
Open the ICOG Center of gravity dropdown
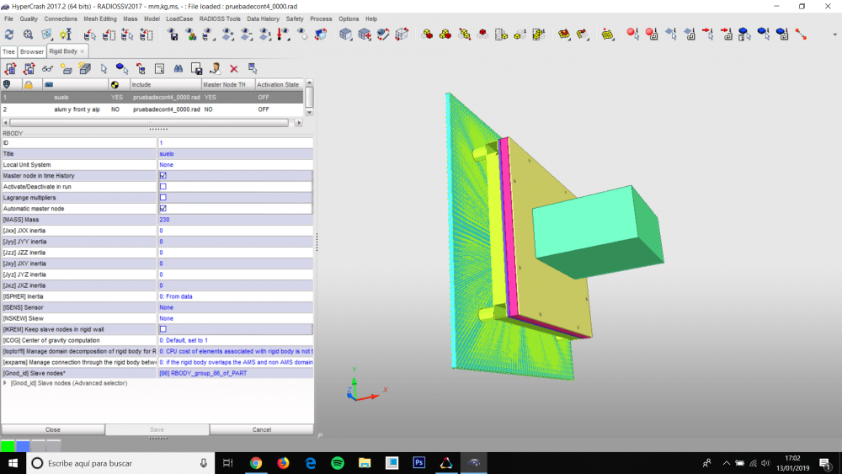[x=235, y=340]
